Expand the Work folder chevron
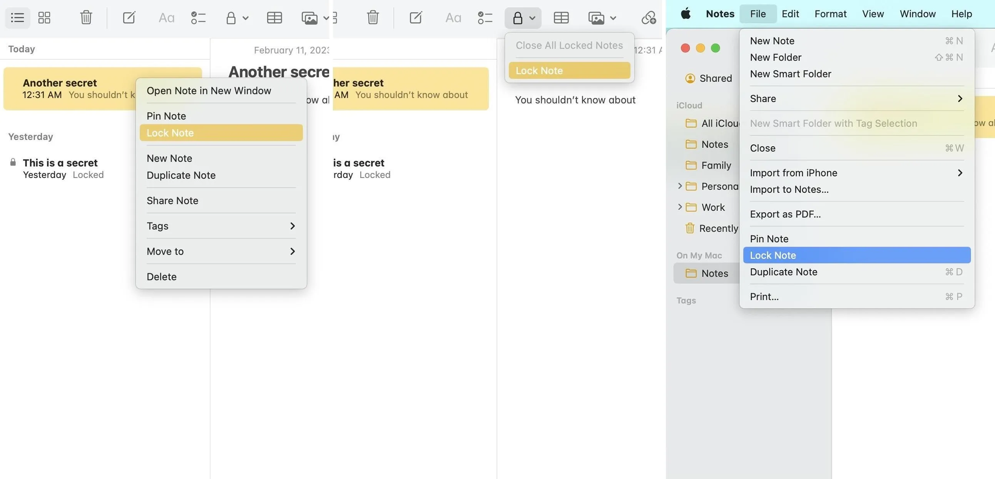 tap(680, 207)
